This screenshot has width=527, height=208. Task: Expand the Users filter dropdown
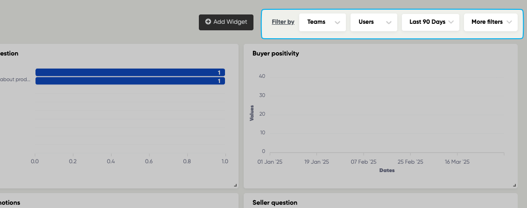point(373,22)
